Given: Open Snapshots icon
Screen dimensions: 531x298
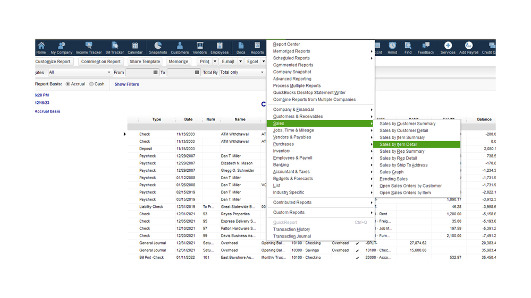Looking at the screenshot, I should 158,48.
